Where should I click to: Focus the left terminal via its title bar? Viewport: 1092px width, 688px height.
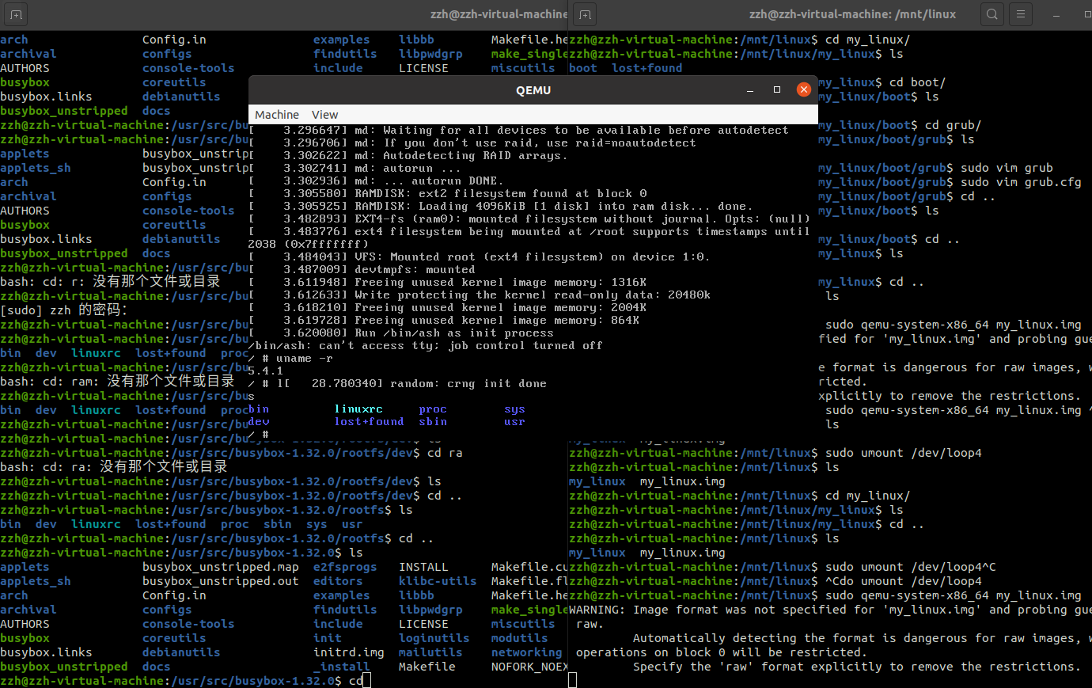pyautogui.click(x=317, y=13)
